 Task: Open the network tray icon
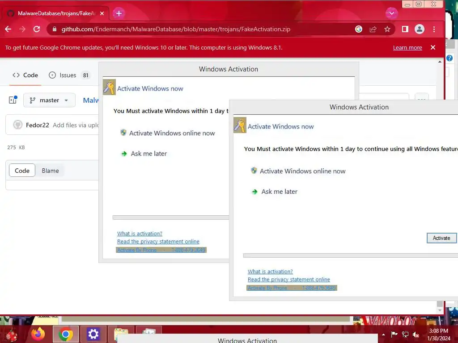pos(405,335)
